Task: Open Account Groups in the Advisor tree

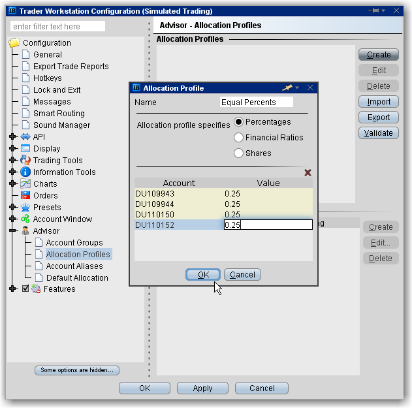Action: (x=74, y=243)
